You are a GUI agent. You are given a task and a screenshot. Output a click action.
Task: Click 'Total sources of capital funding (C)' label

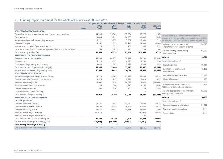point(30,94)
